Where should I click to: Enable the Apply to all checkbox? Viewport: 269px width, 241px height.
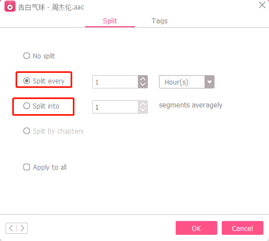[27, 167]
